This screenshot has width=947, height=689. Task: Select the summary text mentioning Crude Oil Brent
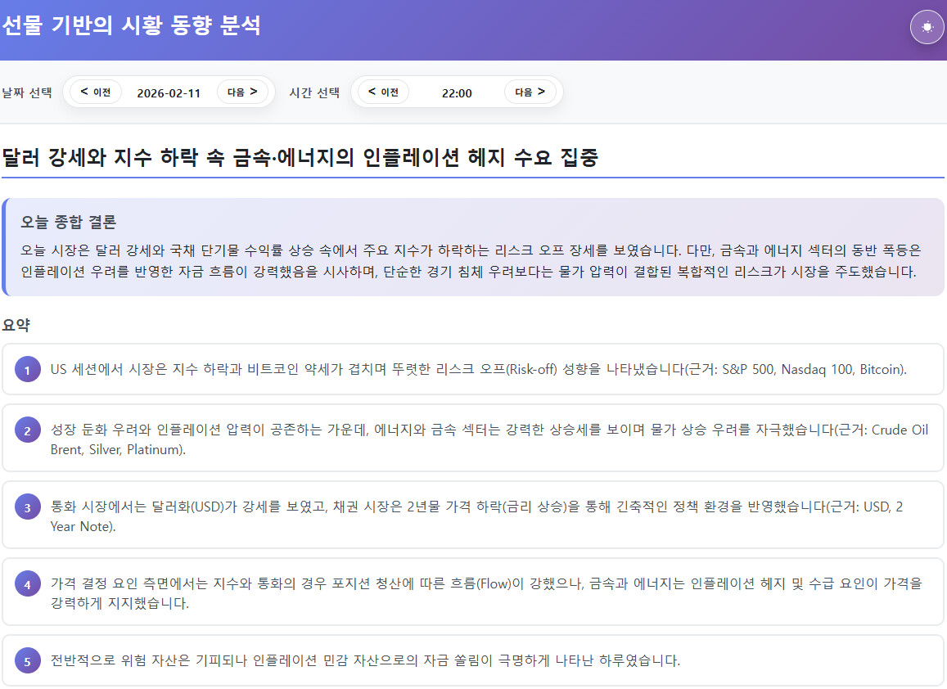point(489,439)
